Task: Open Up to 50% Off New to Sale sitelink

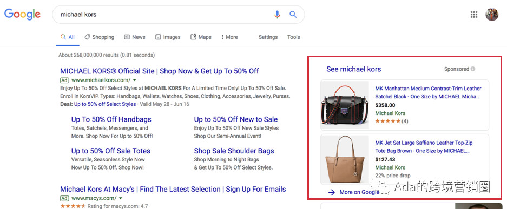Action: click(x=236, y=119)
